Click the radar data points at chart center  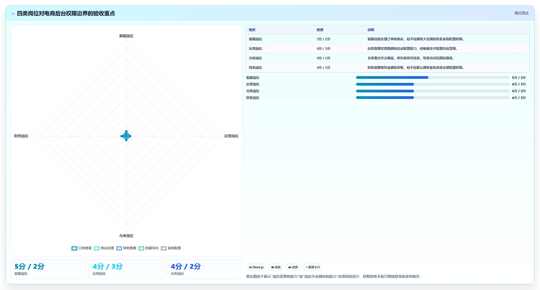coord(126,136)
